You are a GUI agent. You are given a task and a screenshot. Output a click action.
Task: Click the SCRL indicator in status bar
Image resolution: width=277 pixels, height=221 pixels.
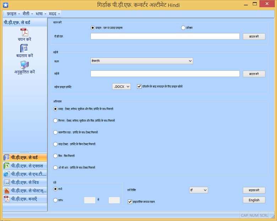(x=264, y=215)
